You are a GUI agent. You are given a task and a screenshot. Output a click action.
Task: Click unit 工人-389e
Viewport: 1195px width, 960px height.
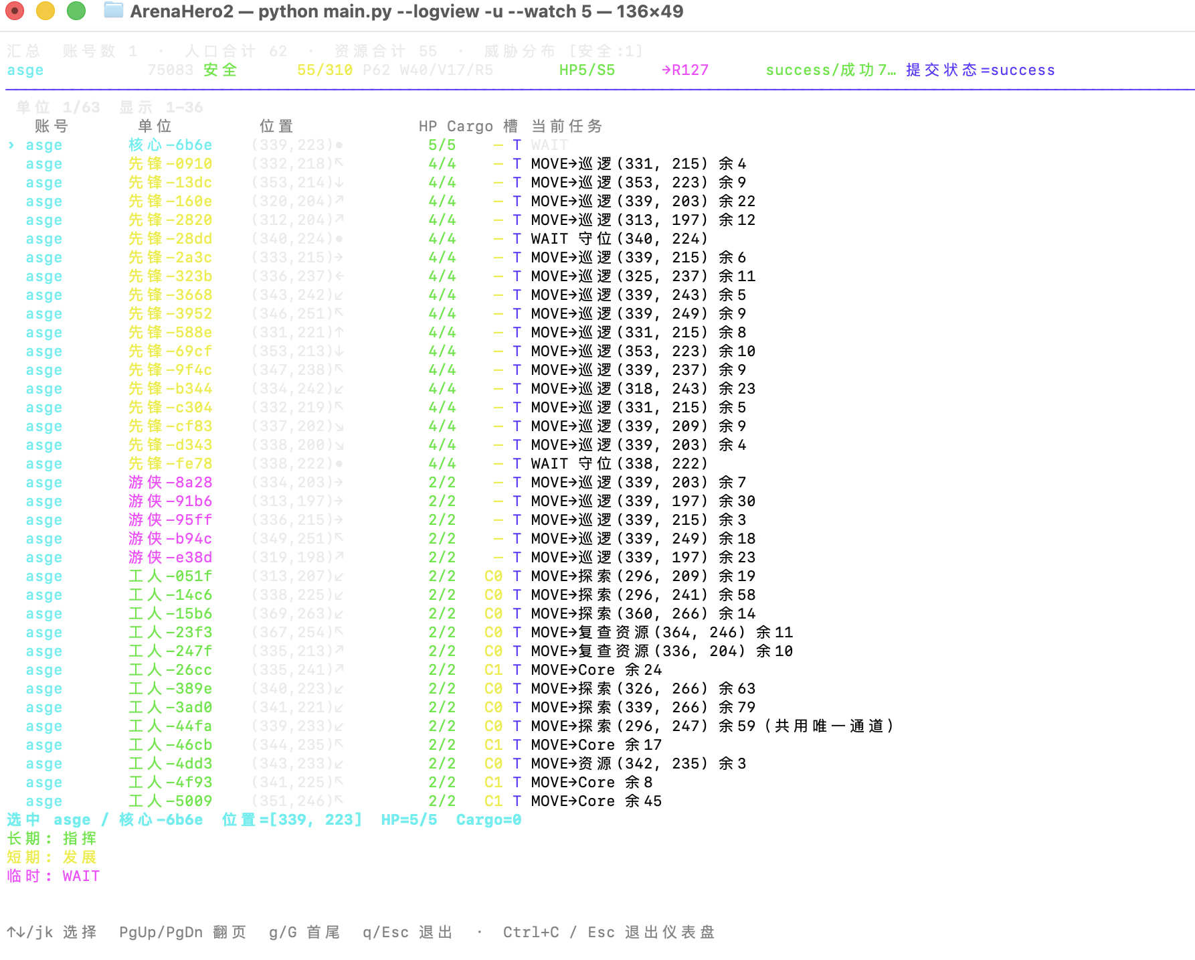[x=170, y=688]
